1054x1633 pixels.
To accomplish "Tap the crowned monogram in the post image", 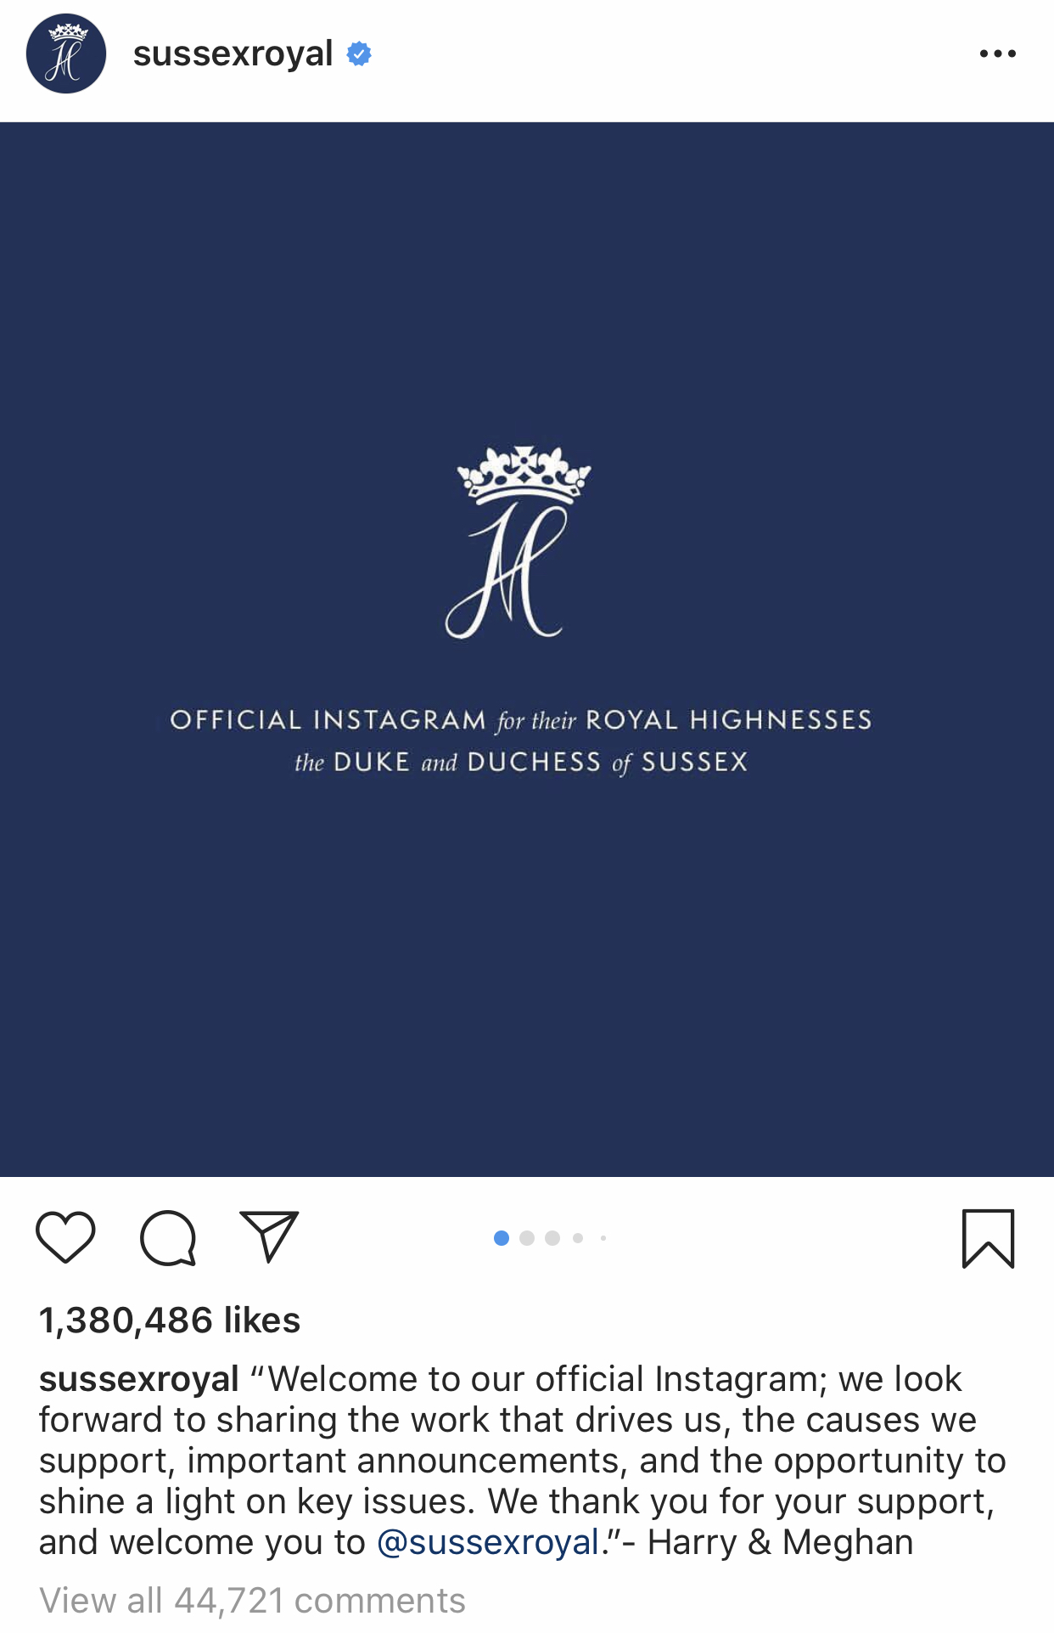I will (519, 541).
